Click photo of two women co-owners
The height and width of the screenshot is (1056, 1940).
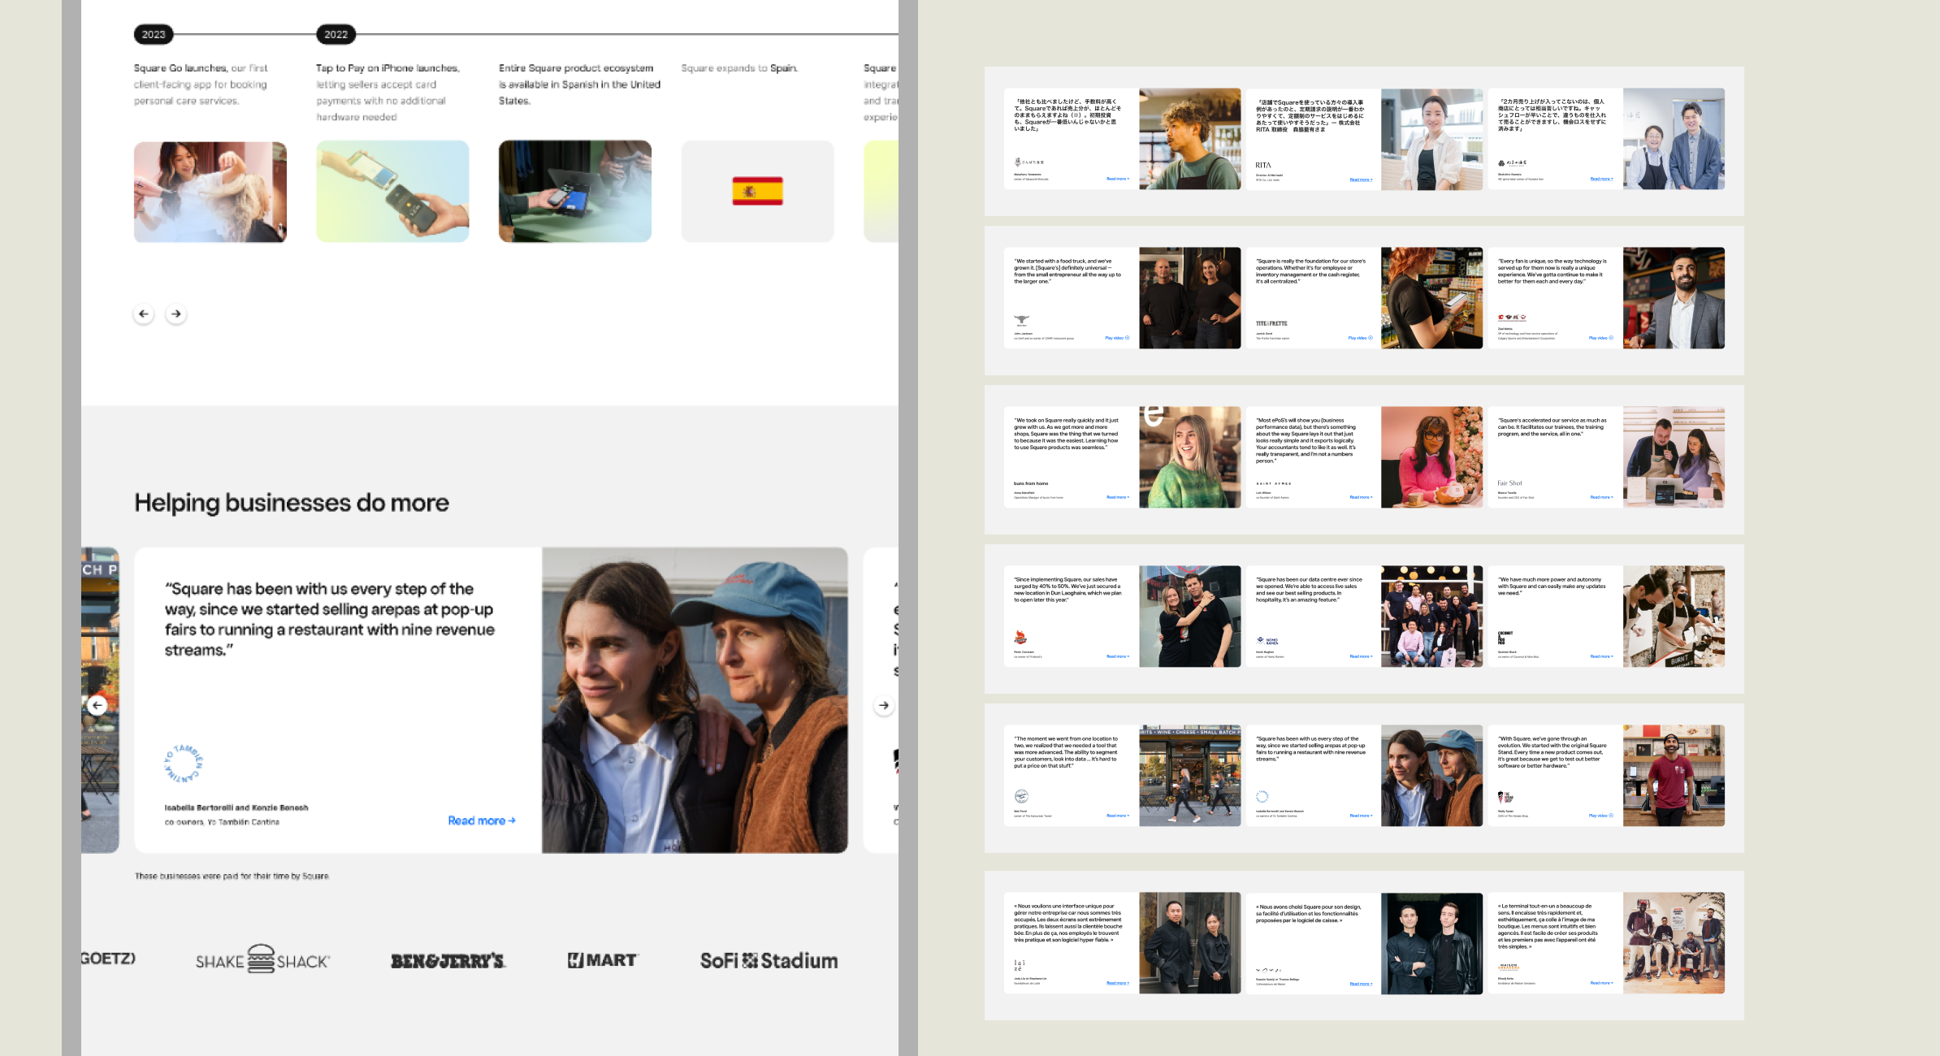pos(695,700)
